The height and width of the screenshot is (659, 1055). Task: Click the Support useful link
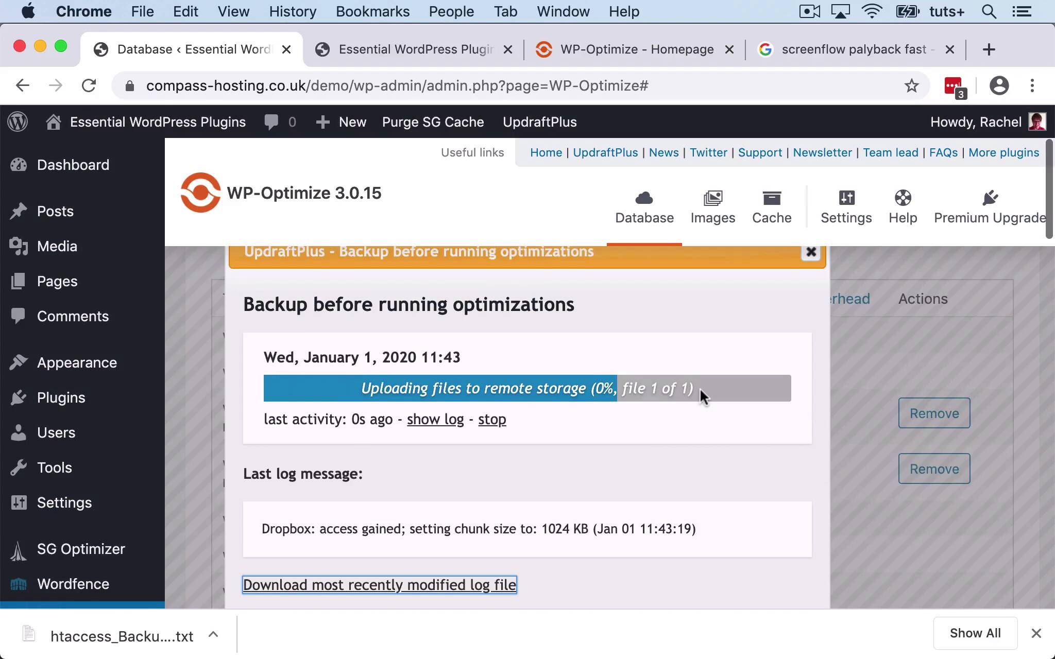760,152
